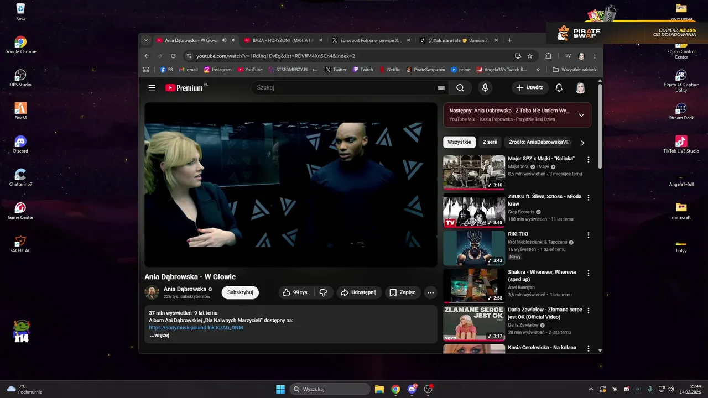
Task: Open Chrome extensions puzzle icon
Action: [x=549, y=56]
